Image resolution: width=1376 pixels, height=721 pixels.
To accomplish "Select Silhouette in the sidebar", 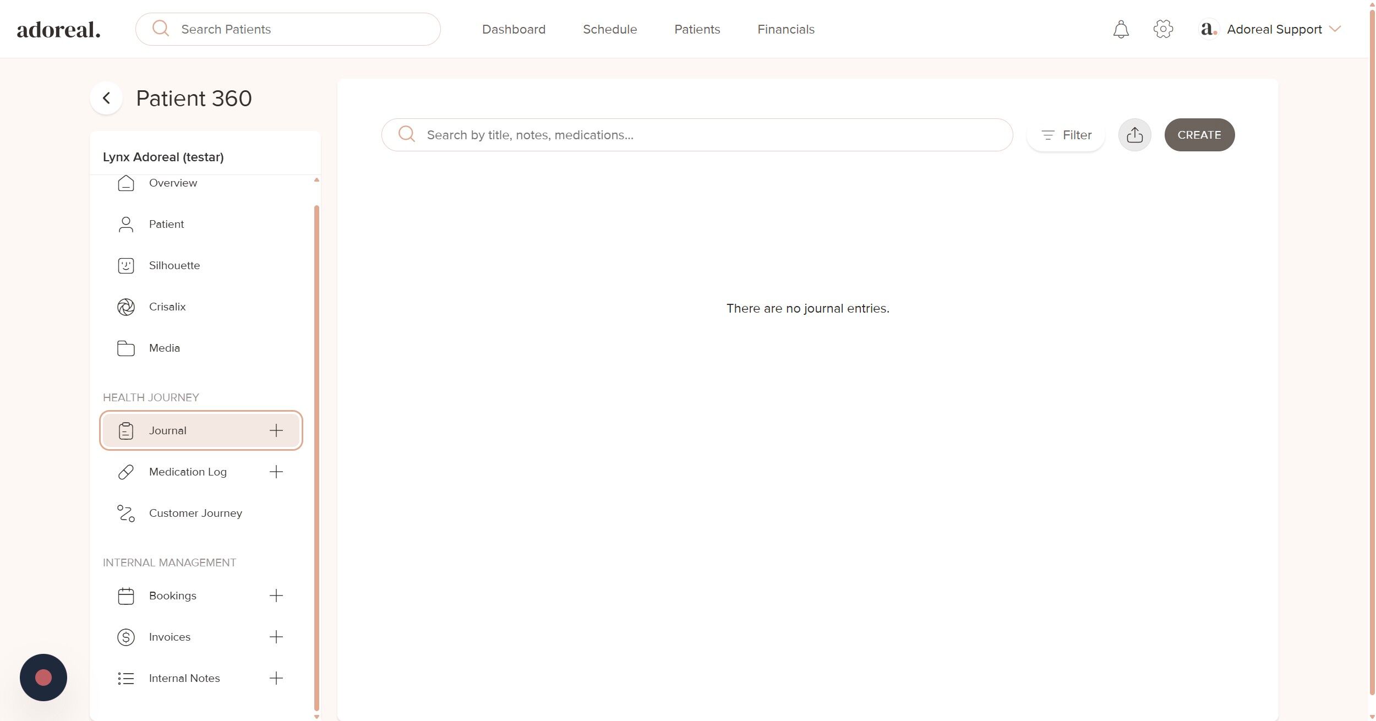I will point(174,265).
